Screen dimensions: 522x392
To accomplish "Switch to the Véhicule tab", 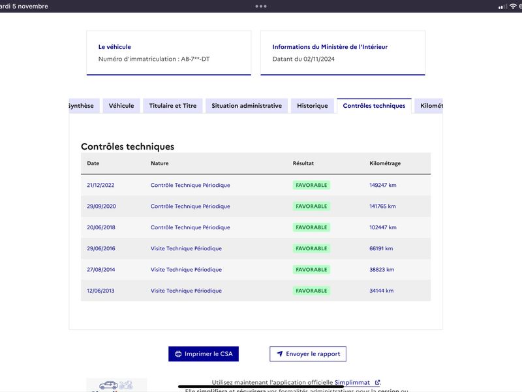I will click(121, 106).
